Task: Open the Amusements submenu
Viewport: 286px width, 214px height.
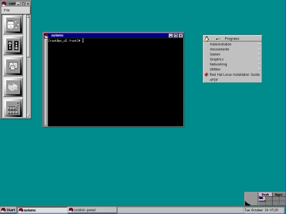Action: [232, 49]
